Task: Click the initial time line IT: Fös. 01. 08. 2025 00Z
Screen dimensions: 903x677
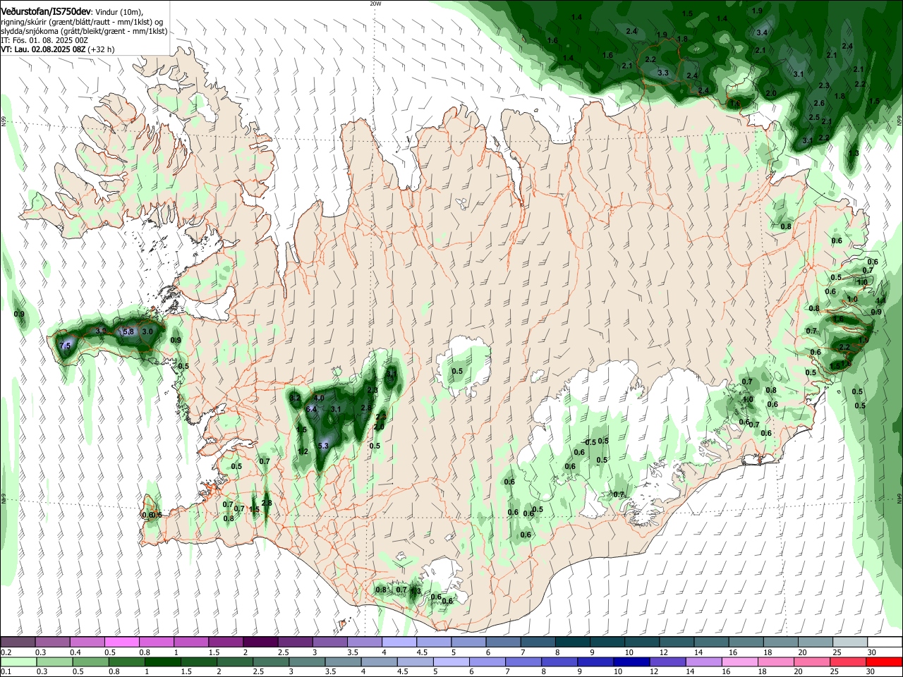Action: pos(44,40)
